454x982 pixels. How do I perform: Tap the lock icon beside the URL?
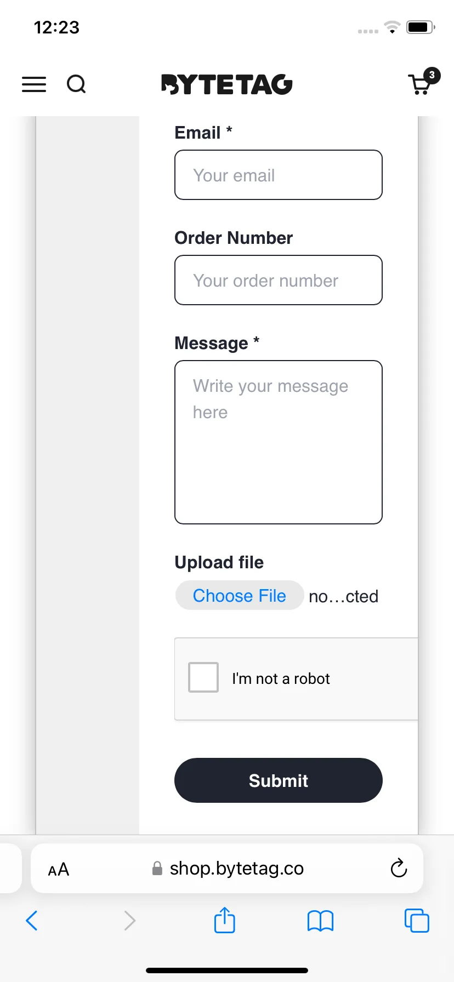click(157, 868)
